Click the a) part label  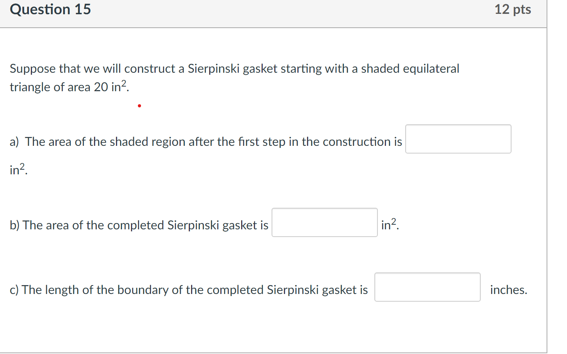click(15, 142)
